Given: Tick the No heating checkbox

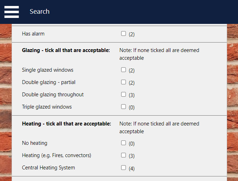Looking at the screenshot, I should point(123,143).
